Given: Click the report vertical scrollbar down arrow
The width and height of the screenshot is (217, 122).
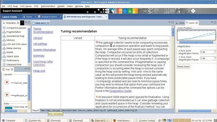Looking at the screenshot, I should (173, 107).
